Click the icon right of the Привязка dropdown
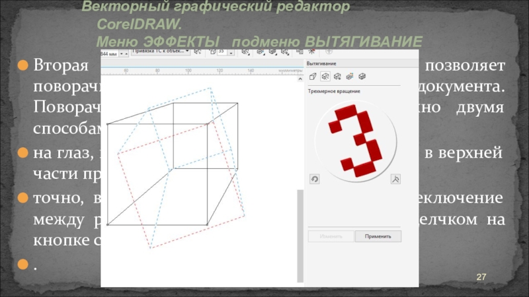The image size is (529, 297). point(198,52)
